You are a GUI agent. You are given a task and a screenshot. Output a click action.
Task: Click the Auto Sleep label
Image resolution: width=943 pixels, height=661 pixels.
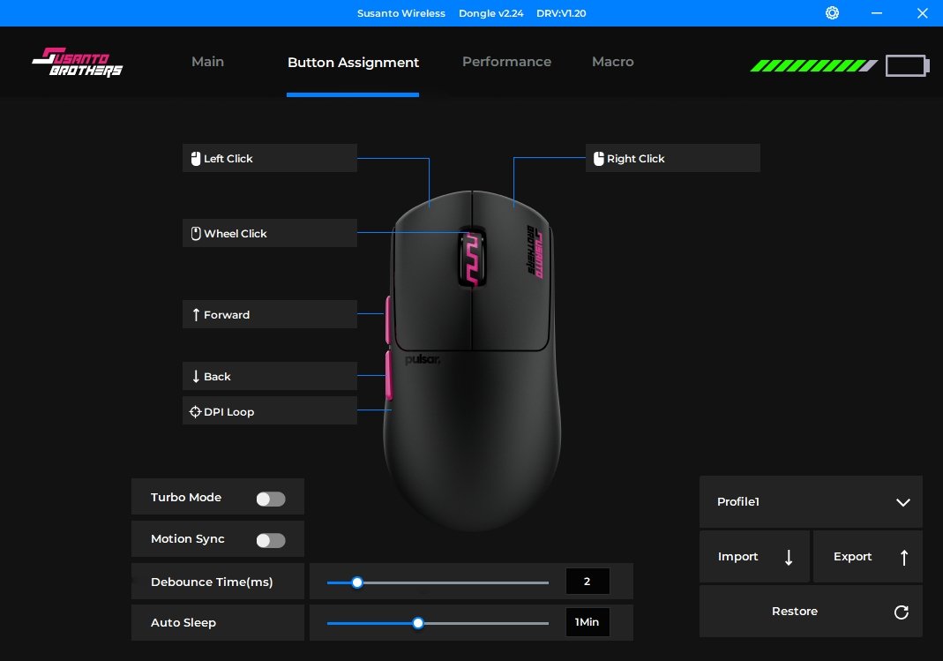183,622
